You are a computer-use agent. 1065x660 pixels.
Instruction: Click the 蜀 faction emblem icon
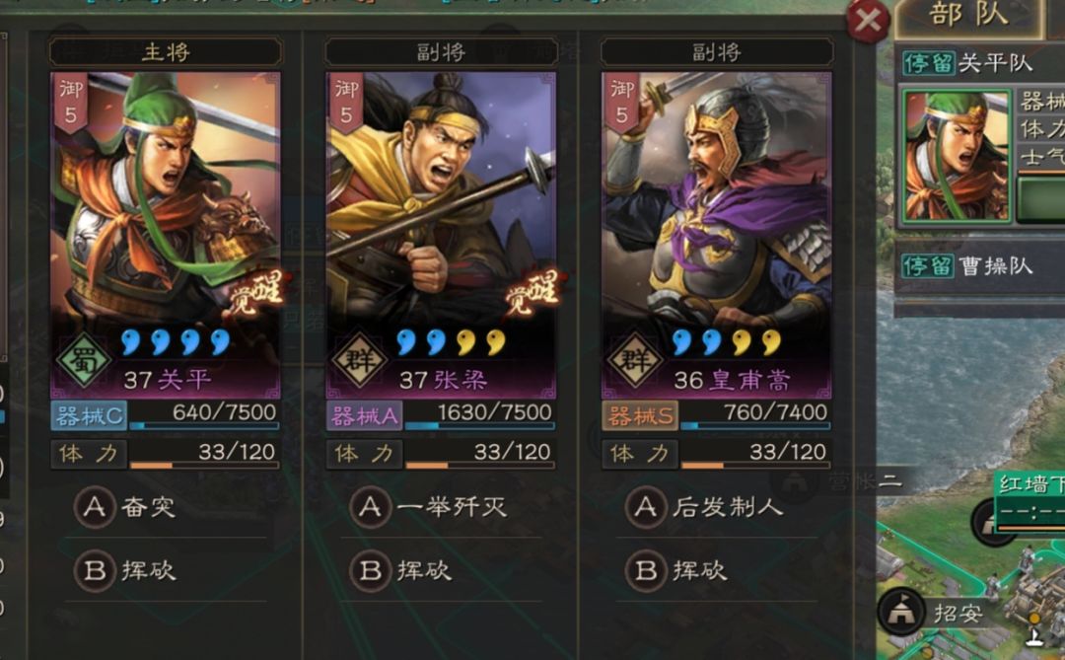pos(84,360)
